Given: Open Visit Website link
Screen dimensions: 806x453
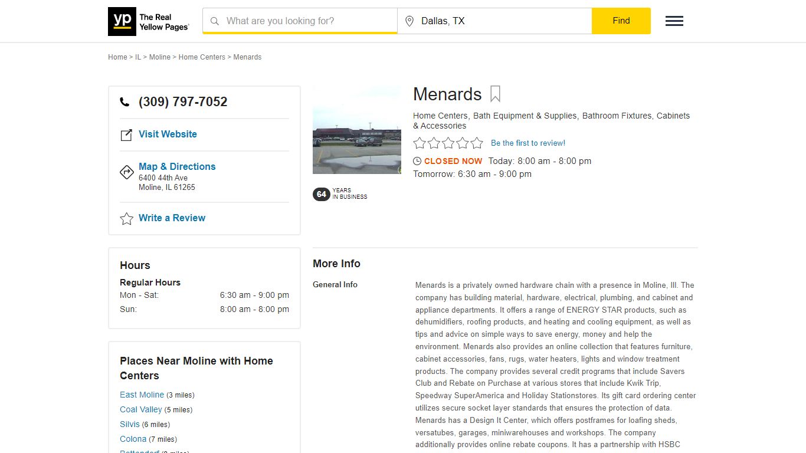Looking at the screenshot, I should [168, 134].
